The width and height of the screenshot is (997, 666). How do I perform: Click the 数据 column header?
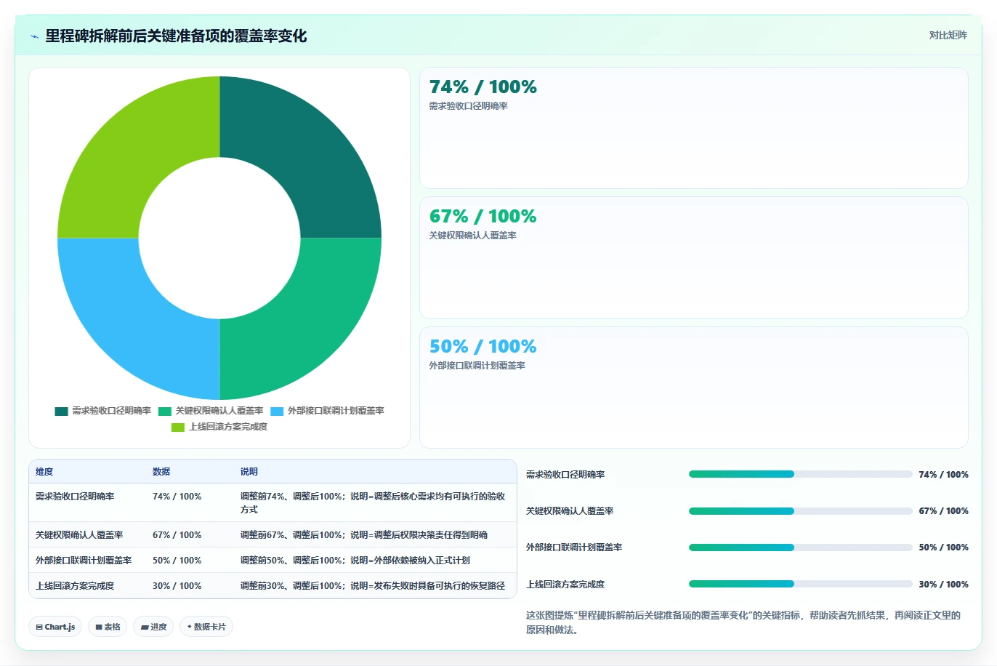tap(161, 472)
